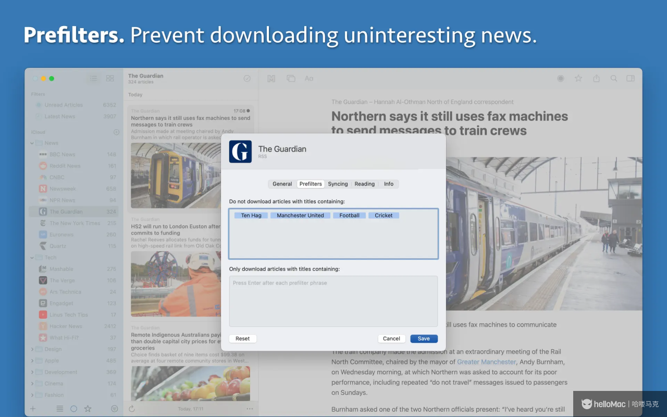Select the Manchester United token
Image resolution: width=667 pixels, height=417 pixels.
click(x=300, y=215)
